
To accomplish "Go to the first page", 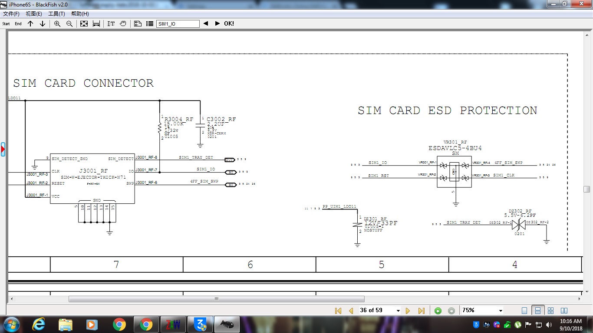I will pos(338,310).
